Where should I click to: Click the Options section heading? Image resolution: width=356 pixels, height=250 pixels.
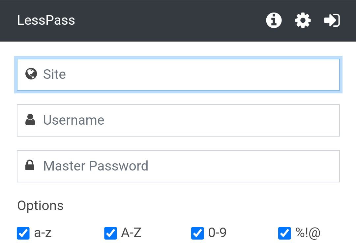click(41, 206)
